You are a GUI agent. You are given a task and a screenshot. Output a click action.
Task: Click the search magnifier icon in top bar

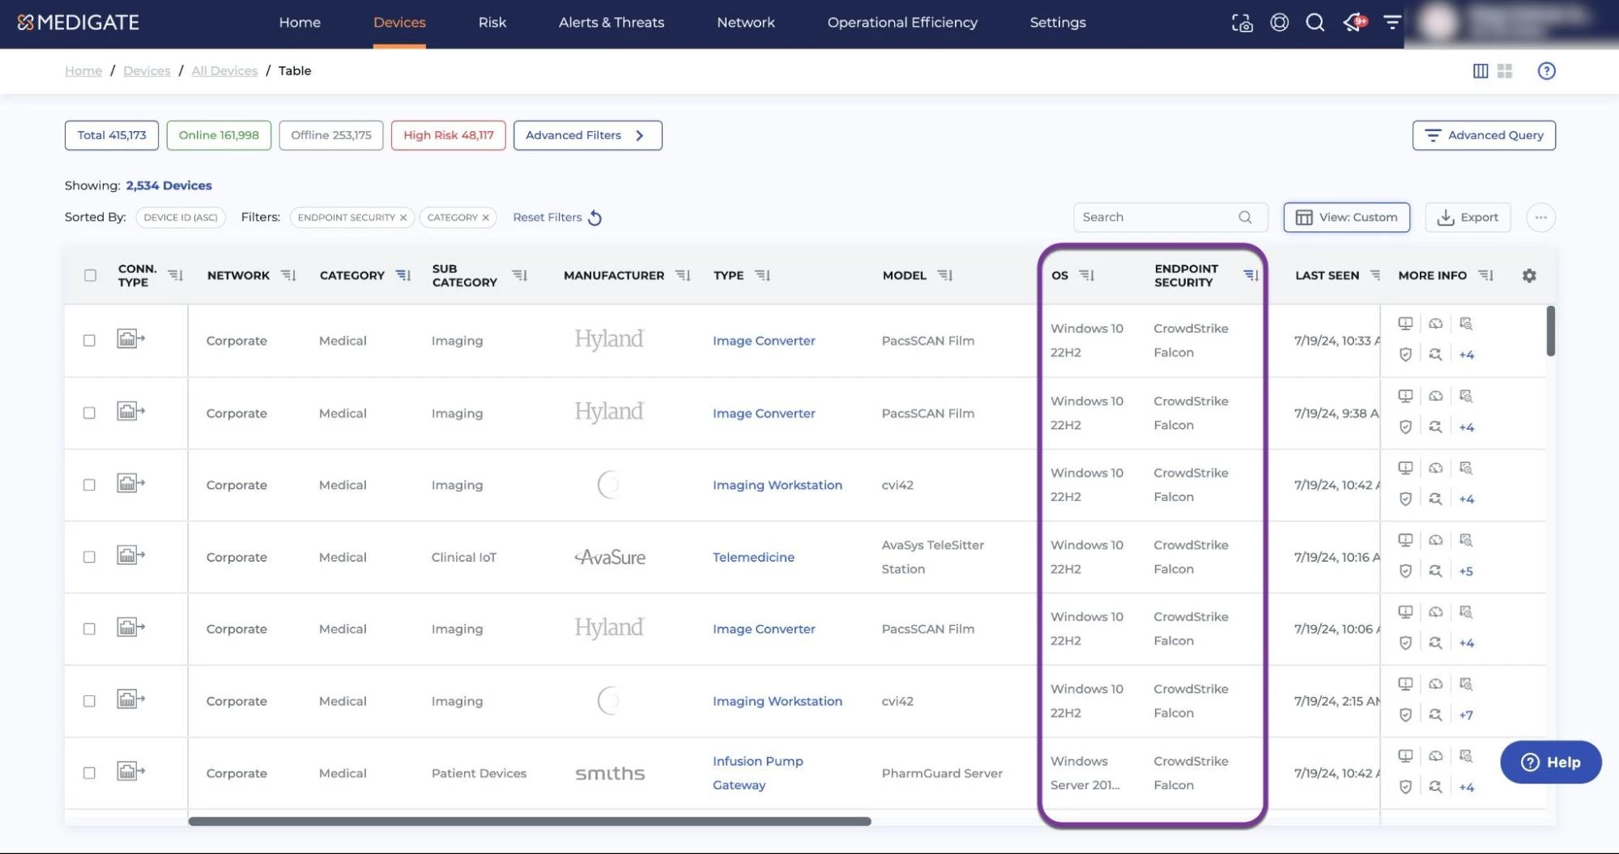tap(1314, 23)
